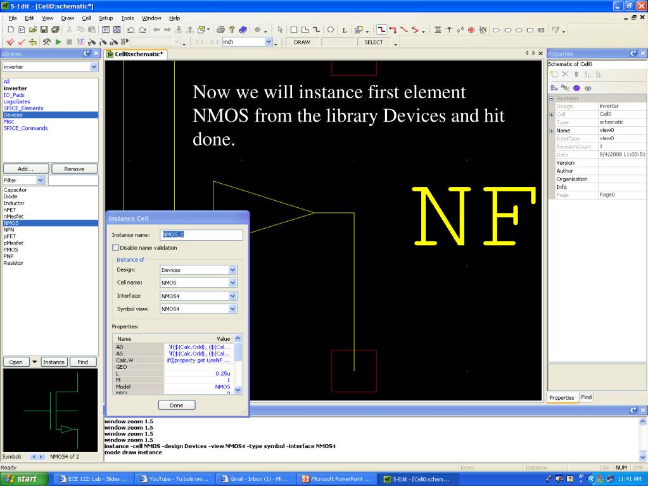Switch to the Find tab in Properties panel
648x486 pixels.
(586, 397)
